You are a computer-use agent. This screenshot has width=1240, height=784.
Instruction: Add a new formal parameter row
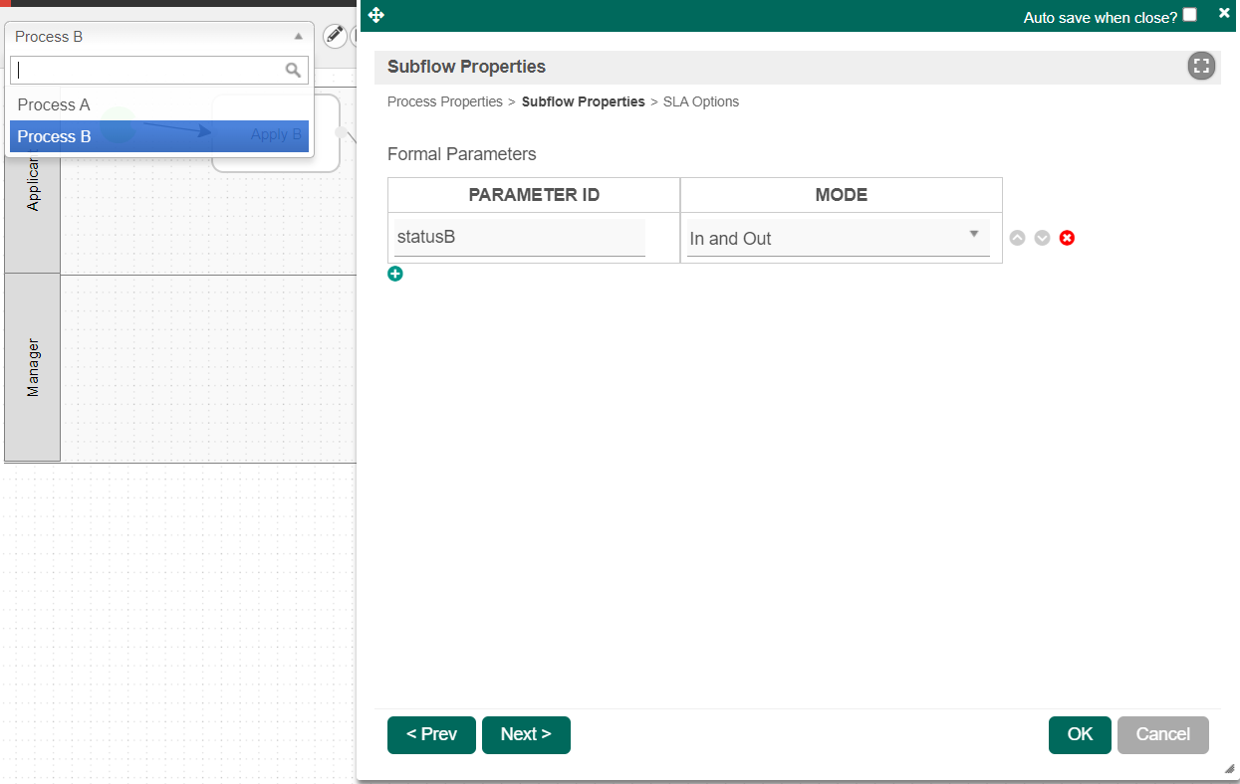395,274
